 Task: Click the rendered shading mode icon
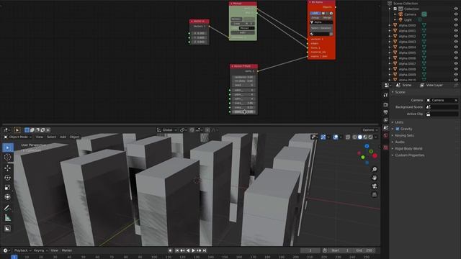(371, 137)
